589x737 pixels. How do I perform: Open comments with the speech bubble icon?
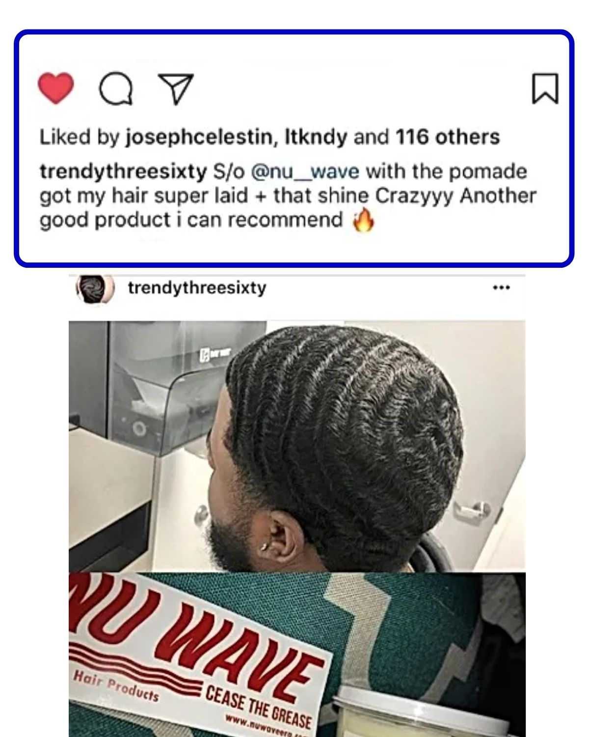tap(116, 89)
